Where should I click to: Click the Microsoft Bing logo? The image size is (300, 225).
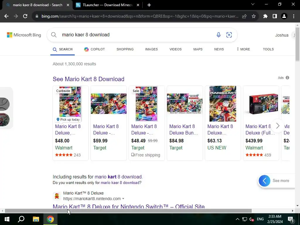[24, 35]
